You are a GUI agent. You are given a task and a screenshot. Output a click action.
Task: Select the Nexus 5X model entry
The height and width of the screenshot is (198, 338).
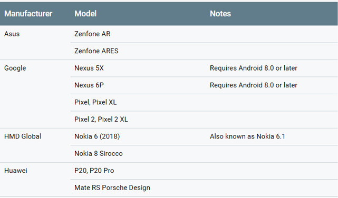89,68
